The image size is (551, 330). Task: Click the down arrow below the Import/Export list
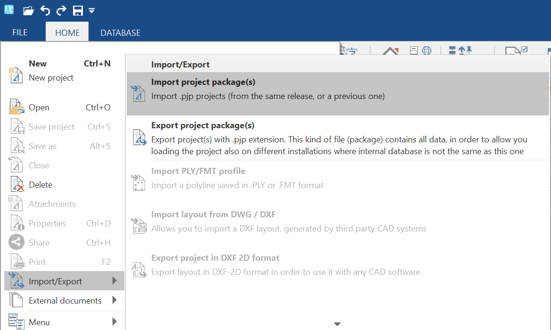(x=337, y=324)
